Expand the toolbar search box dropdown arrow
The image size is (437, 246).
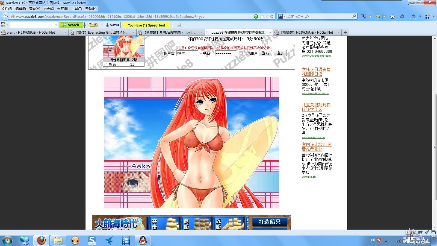click(56, 25)
